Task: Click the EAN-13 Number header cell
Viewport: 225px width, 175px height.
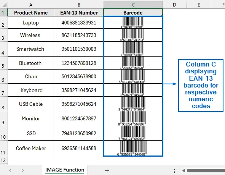Action: coord(79,13)
